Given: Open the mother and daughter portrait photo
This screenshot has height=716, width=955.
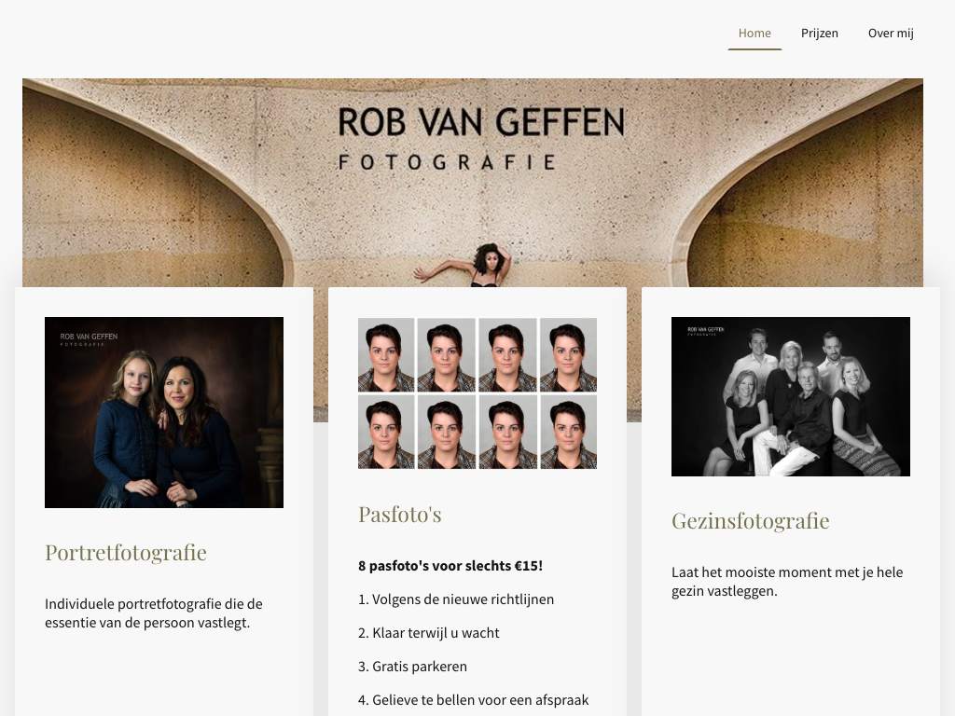Looking at the screenshot, I should pos(164,412).
